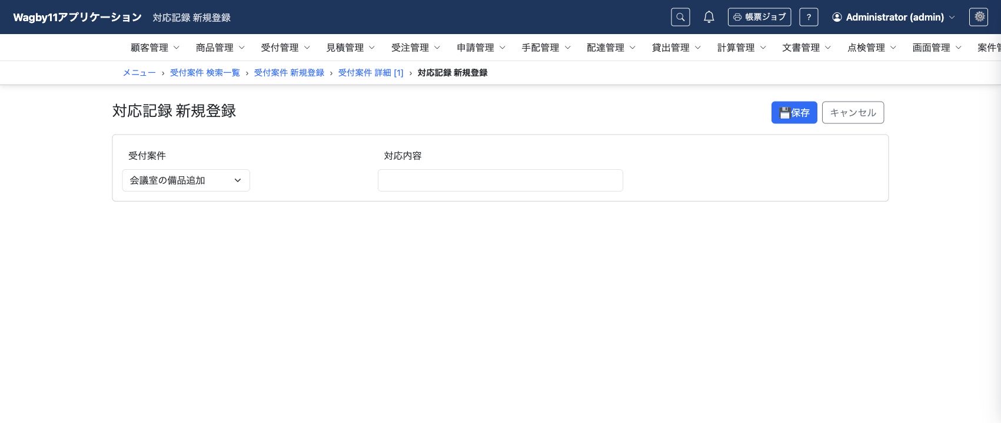This screenshot has width=1001, height=423.
Task: Go to 受付案件 検索一覧 breadcrumb link
Action: pos(205,73)
